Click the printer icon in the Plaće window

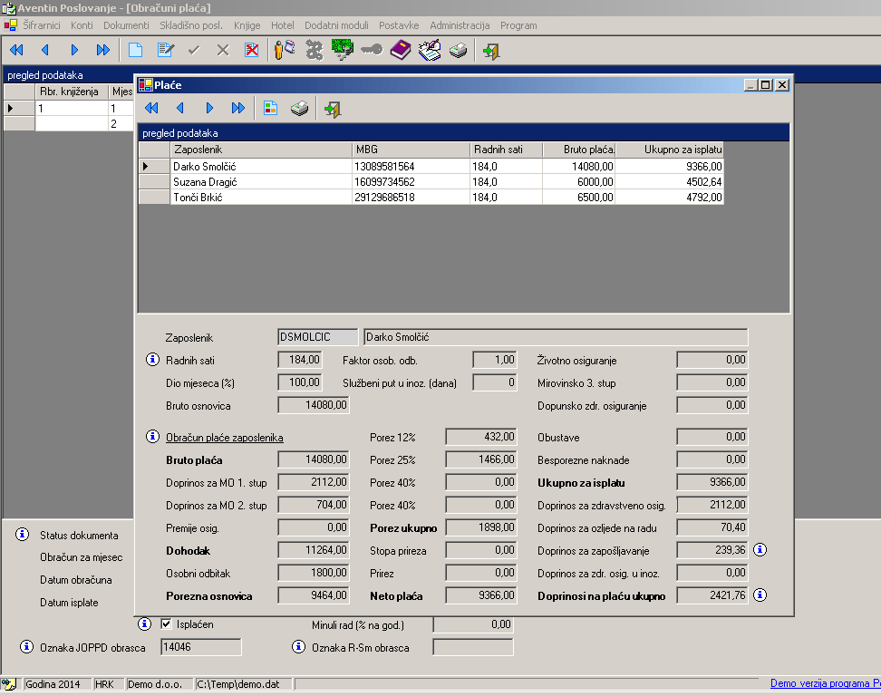click(299, 109)
